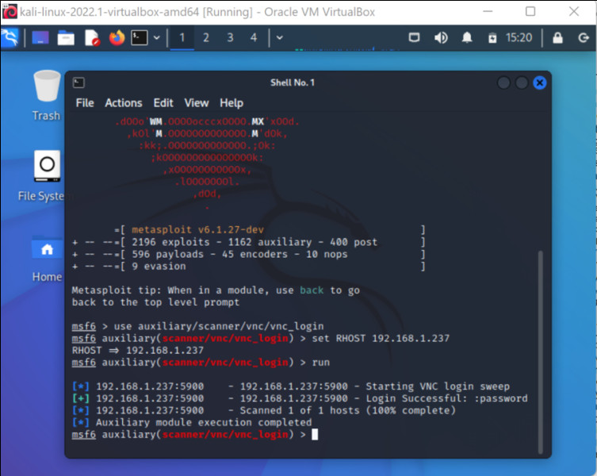597x476 pixels.
Task: Switch to workspace 4
Action: click(x=254, y=38)
